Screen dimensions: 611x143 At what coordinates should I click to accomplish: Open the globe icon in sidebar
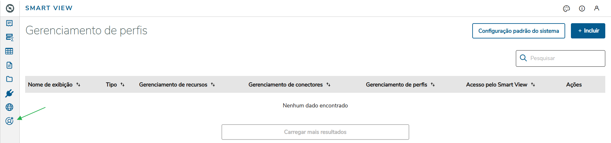coord(10,107)
